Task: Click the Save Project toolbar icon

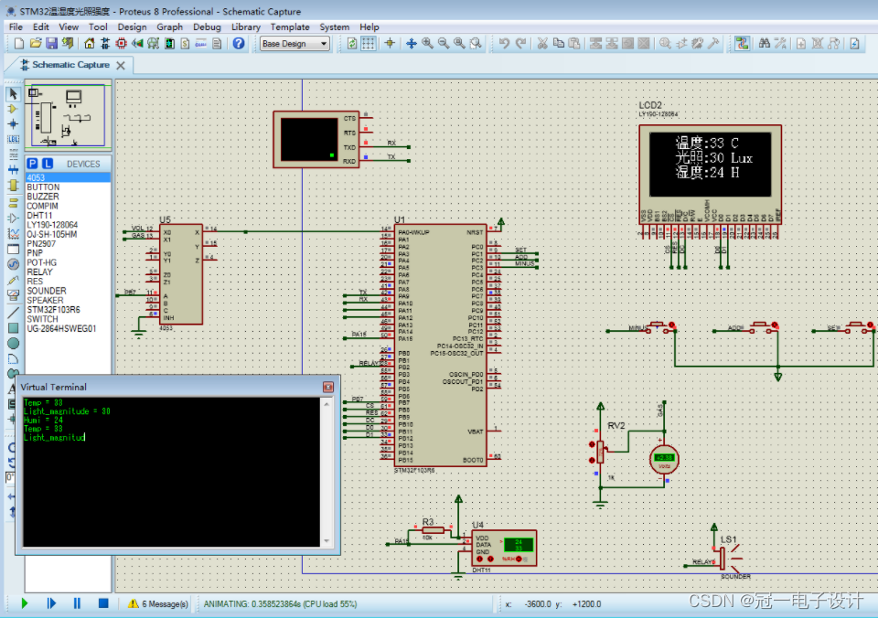Action: tap(51, 43)
